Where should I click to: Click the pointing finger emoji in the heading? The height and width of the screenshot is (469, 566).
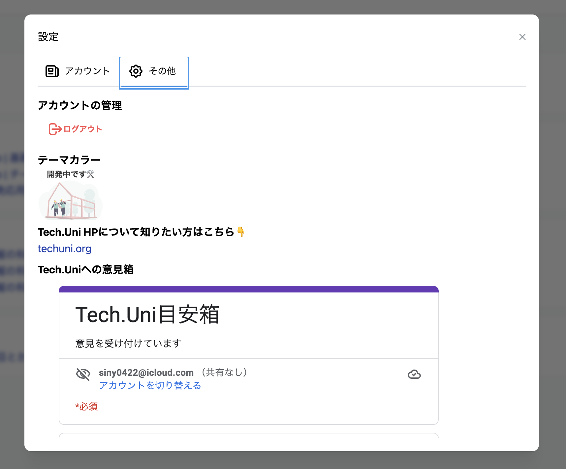241,232
